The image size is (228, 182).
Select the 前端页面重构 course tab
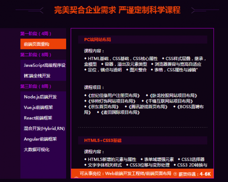43,44
